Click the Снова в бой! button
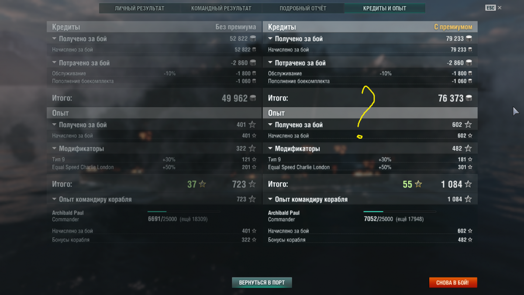The image size is (524, 295). [x=453, y=282]
